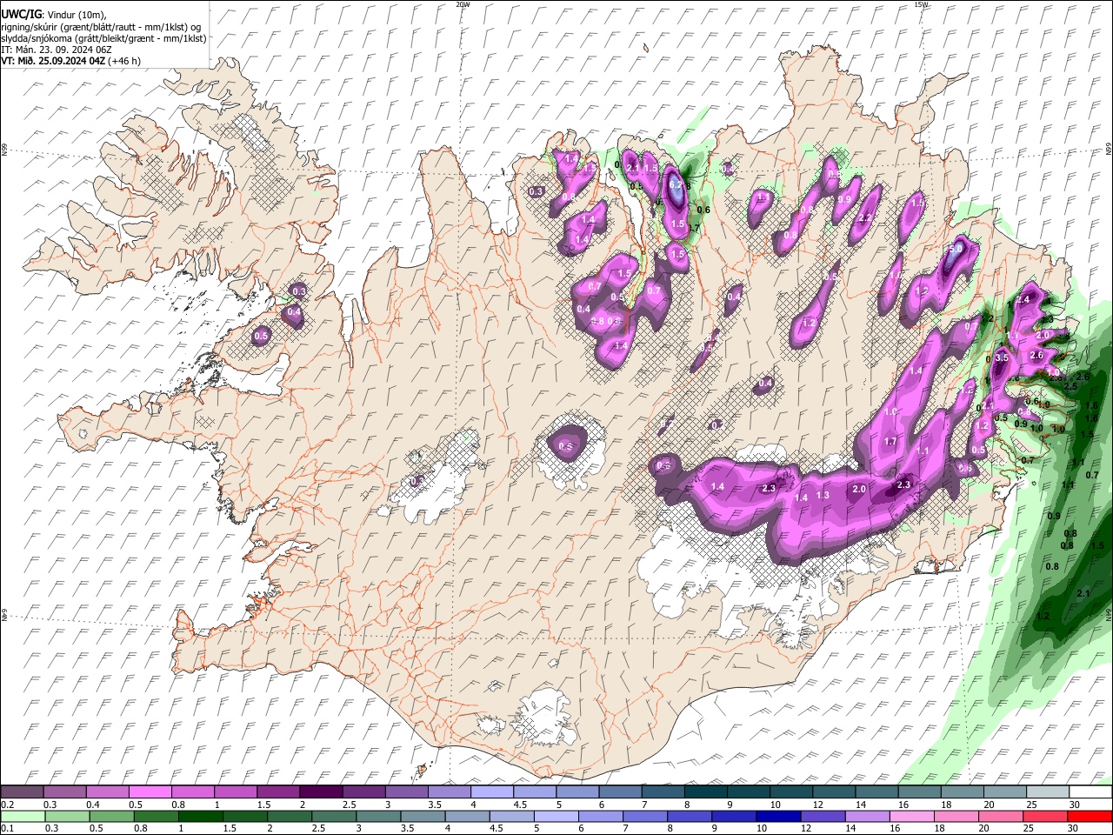Click the pale green rain swatch labeled 0.1

click(23, 816)
